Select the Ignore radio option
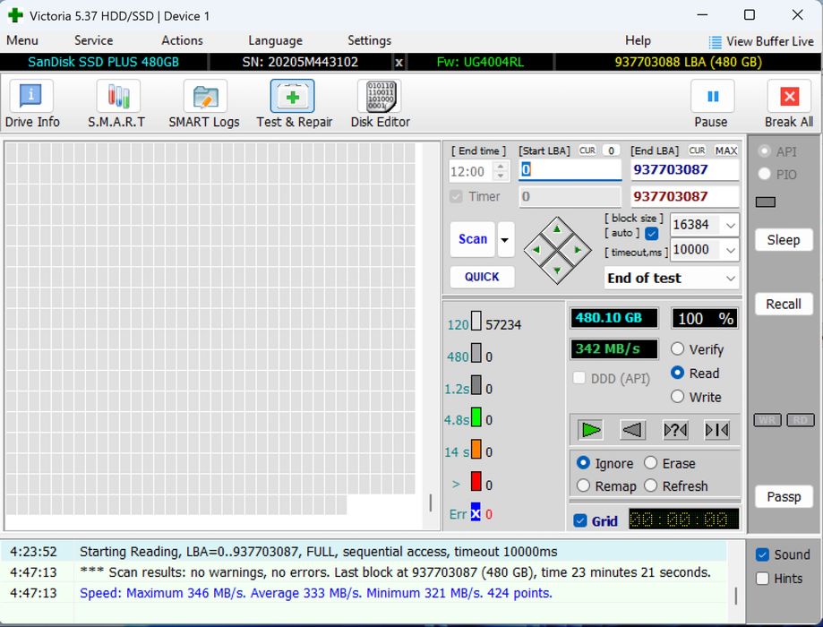The image size is (823, 627). (x=583, y=463)
